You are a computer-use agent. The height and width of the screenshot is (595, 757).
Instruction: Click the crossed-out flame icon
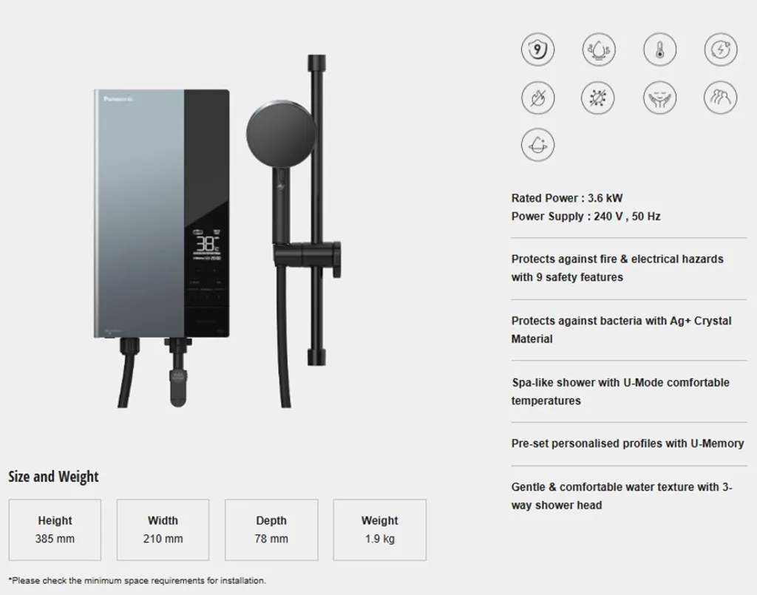(537, 98)
